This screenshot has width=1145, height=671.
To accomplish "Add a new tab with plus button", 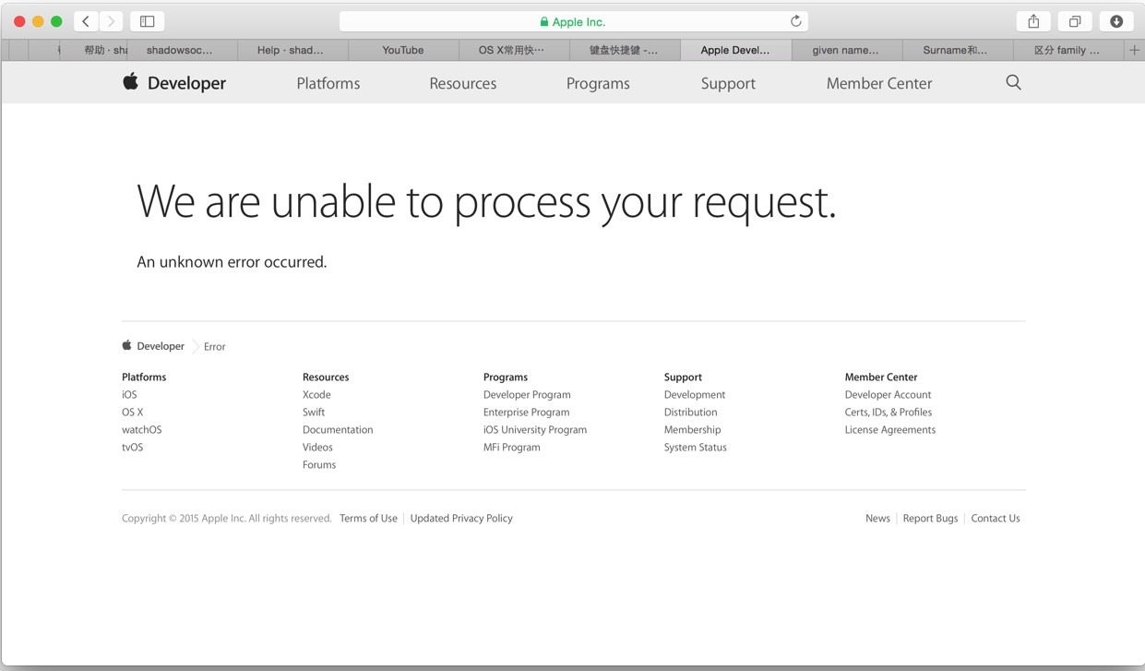I will tap(1134, 50).
